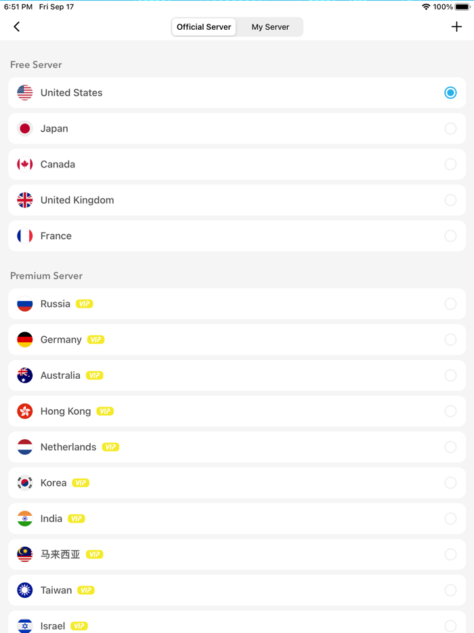Click the United Kingdom flag icon
This screenshot has height=633, width=474.
tap(24, 200)
